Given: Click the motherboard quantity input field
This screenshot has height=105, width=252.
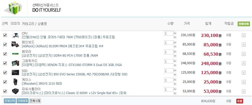Looking at the screenshot, I should coord(169,43).
